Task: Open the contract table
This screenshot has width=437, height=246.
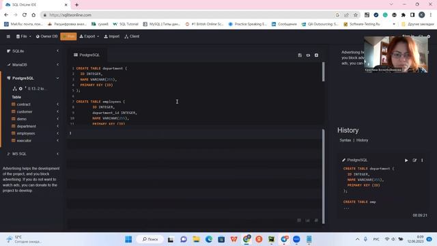Action: (23, 105)
